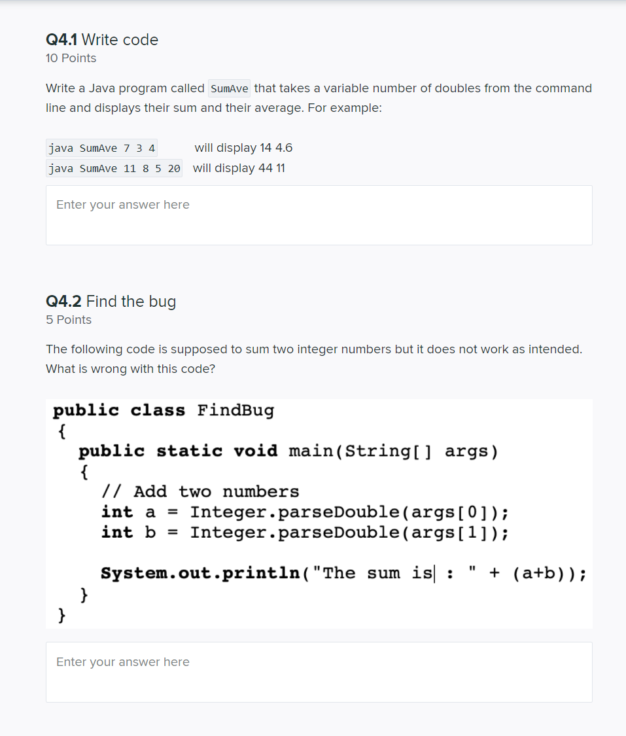The height and width of the screenshot is (736, 626).
Task: Click the '5 Points' label under Q4.2
Action: 68,320
